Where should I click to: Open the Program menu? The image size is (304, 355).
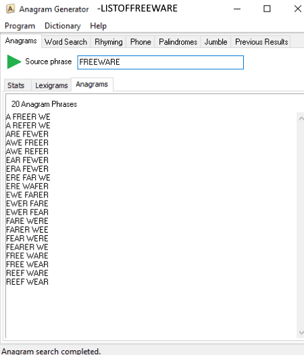[20, 26]
